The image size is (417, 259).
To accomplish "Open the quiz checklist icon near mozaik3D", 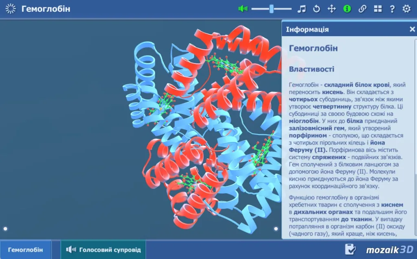I will click(350, 249).
